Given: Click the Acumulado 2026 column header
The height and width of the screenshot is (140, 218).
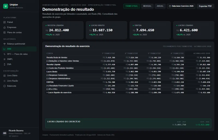Looking at the screenshot, I should click(202, 53).
